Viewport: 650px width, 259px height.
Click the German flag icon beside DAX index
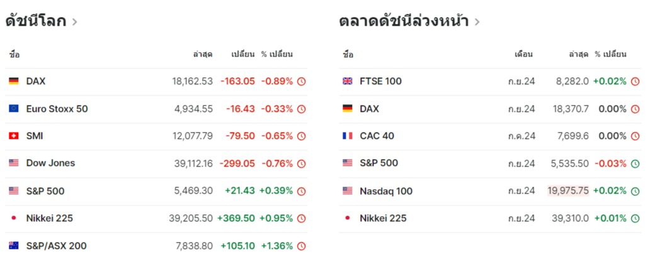pyautogui.click(x=14, y=81)
